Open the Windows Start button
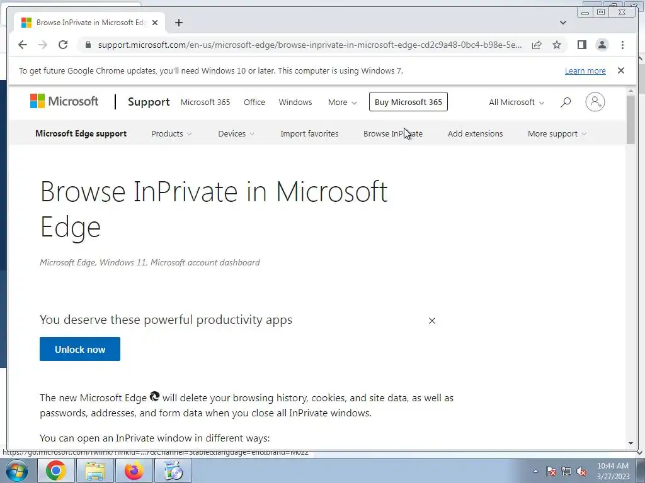The height and width of the screenshot is (483, 645). point(17,470)
